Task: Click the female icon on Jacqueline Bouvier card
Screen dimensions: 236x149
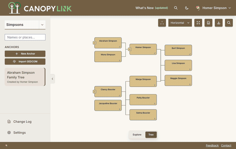Action: [x=120, y=109]
